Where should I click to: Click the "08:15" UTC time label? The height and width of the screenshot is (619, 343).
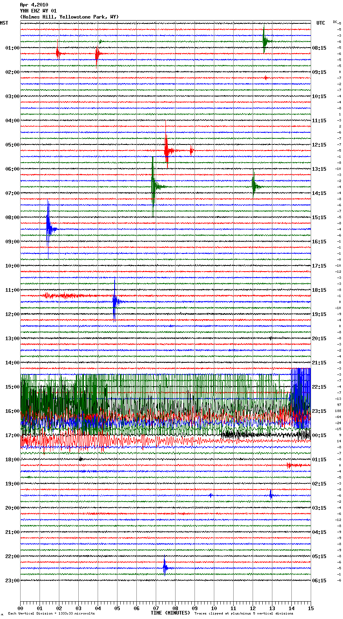pyautogui.click(x=319, y=48)
